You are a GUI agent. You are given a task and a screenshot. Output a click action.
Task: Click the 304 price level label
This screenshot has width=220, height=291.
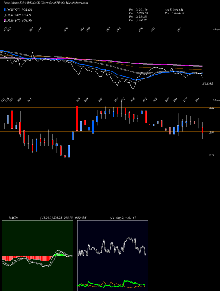tap(212, 108)
